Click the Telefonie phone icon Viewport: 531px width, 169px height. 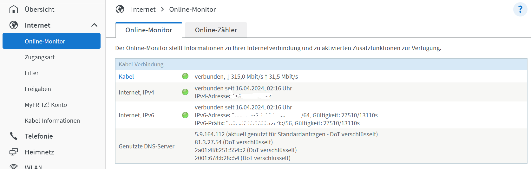[14, 136]
